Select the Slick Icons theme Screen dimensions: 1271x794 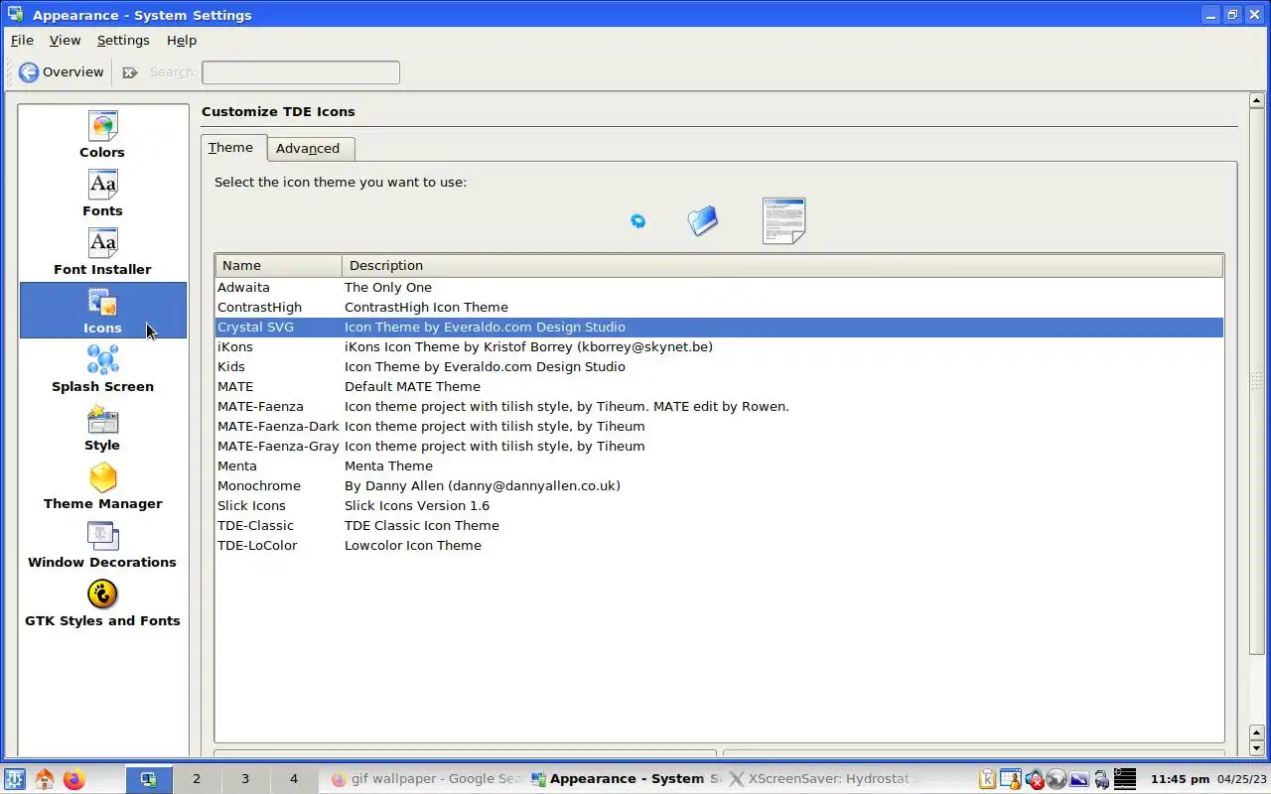(719, 505)
